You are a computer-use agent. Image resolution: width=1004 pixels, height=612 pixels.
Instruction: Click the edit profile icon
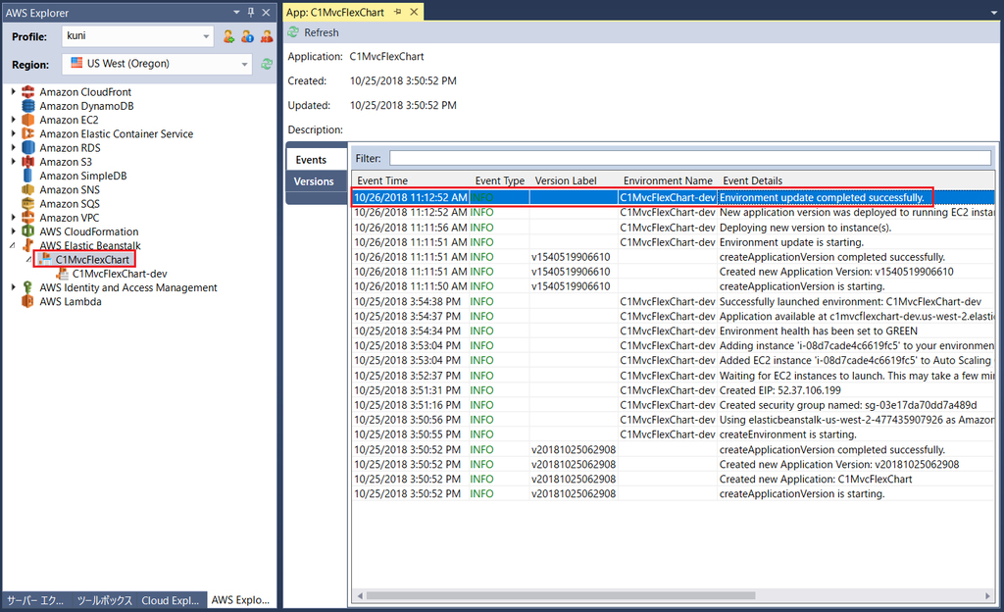[x=247, y=36]
